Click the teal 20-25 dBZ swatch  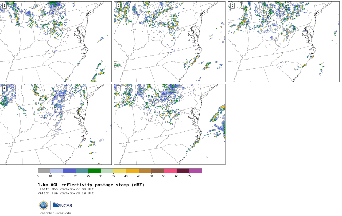pyautogui.click(x=82, y=171)
